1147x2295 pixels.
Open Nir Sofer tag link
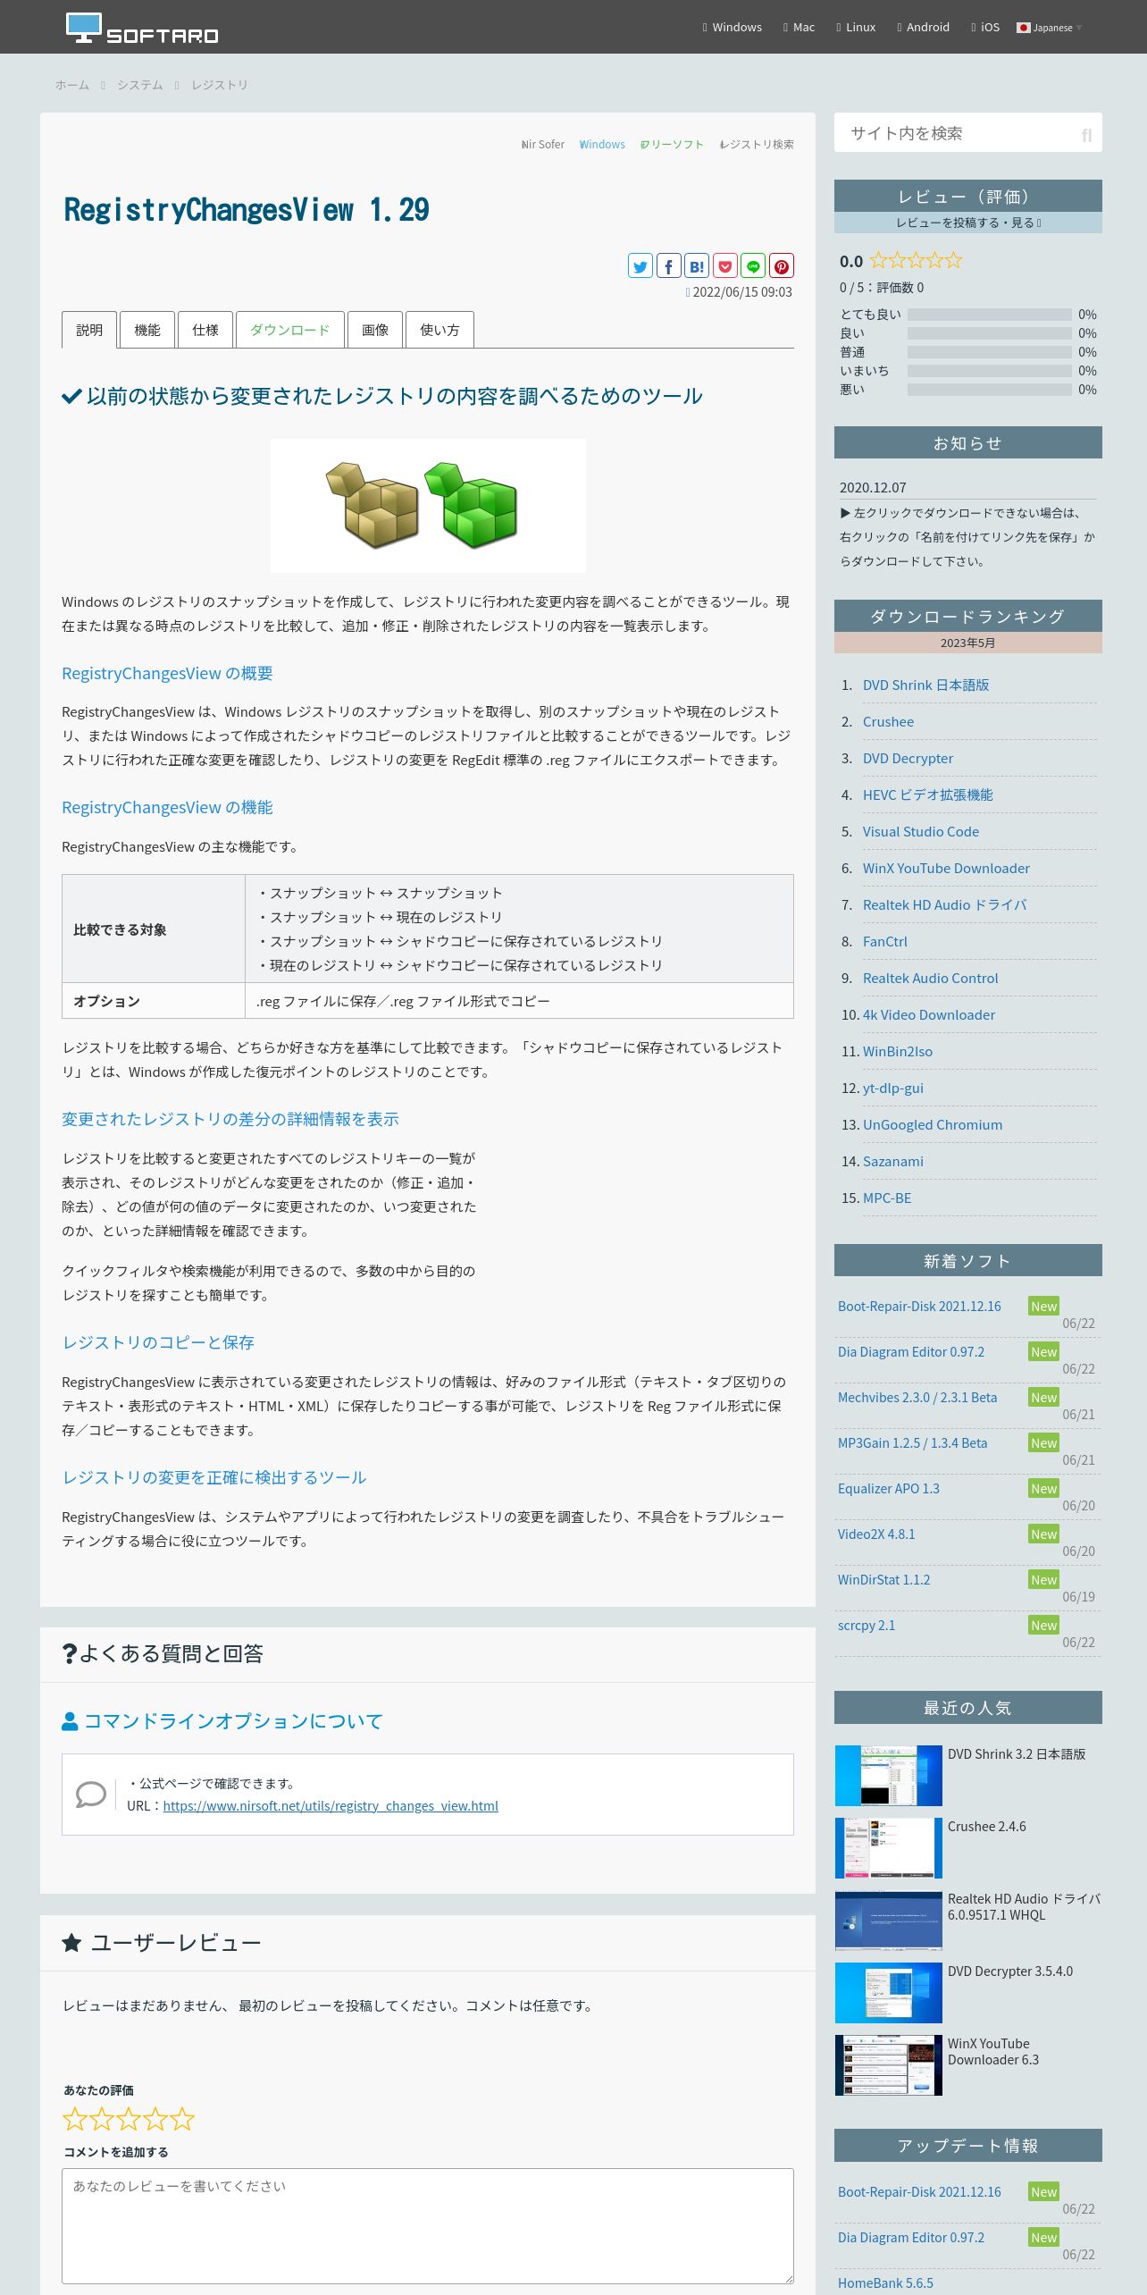pos(543,144)
